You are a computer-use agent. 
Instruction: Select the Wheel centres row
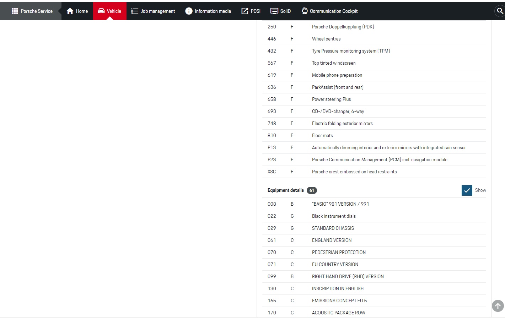(x=374, y=39)
